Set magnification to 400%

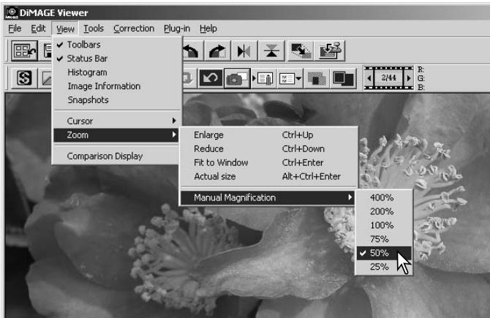tap(384, 197)
